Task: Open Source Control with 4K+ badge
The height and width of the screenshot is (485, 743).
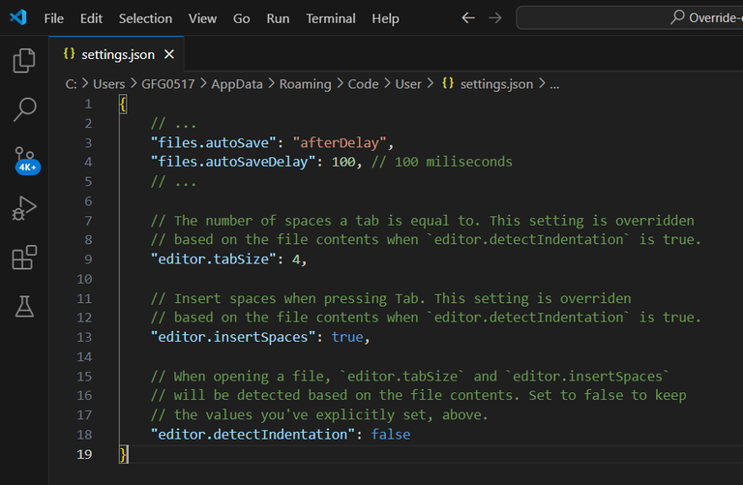Action: 25,158
